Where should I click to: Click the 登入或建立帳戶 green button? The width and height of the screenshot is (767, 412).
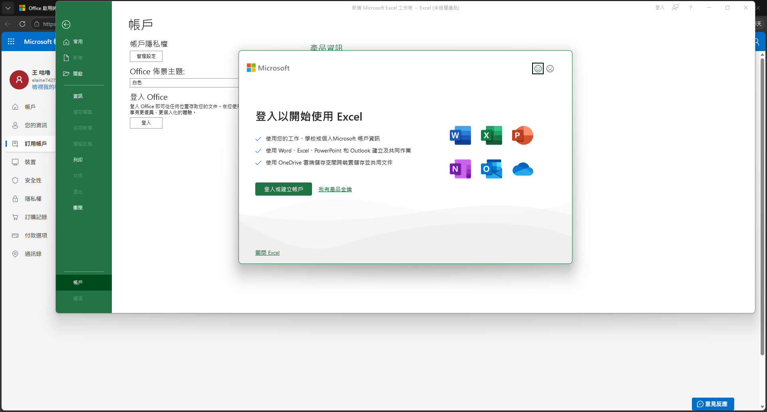[284, 189]
